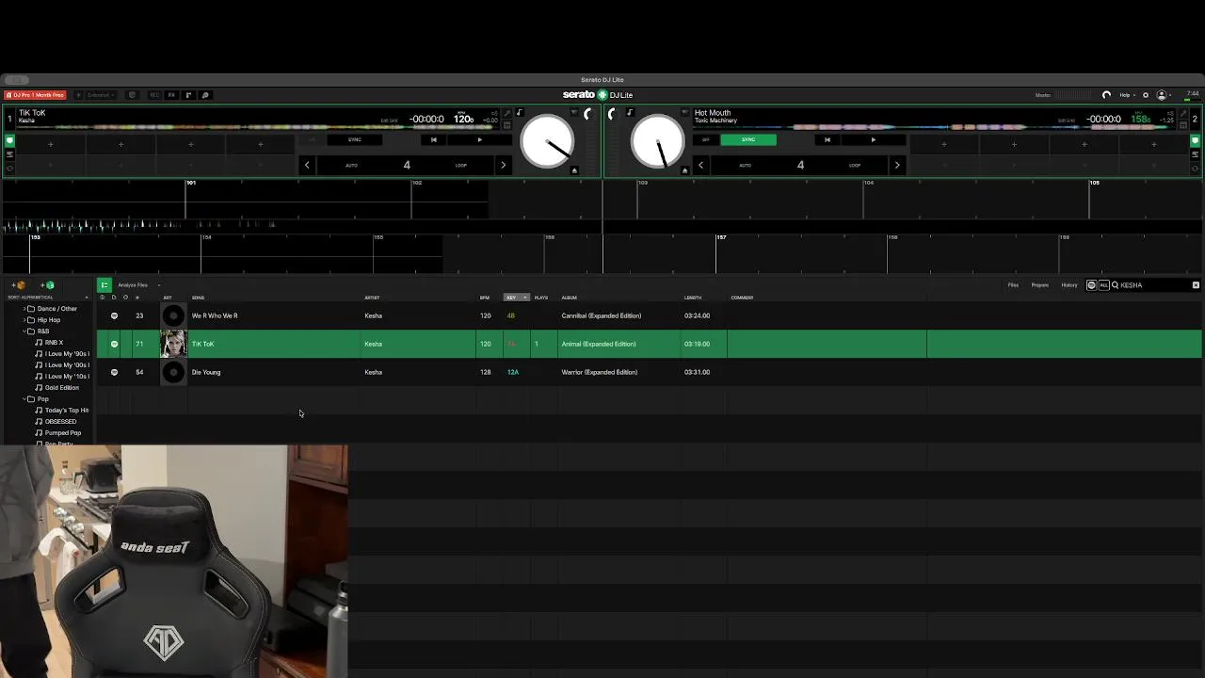Toggle key lock note icon on deck 1
This screenshot has height=678, width=1205.
pos(519,113)
